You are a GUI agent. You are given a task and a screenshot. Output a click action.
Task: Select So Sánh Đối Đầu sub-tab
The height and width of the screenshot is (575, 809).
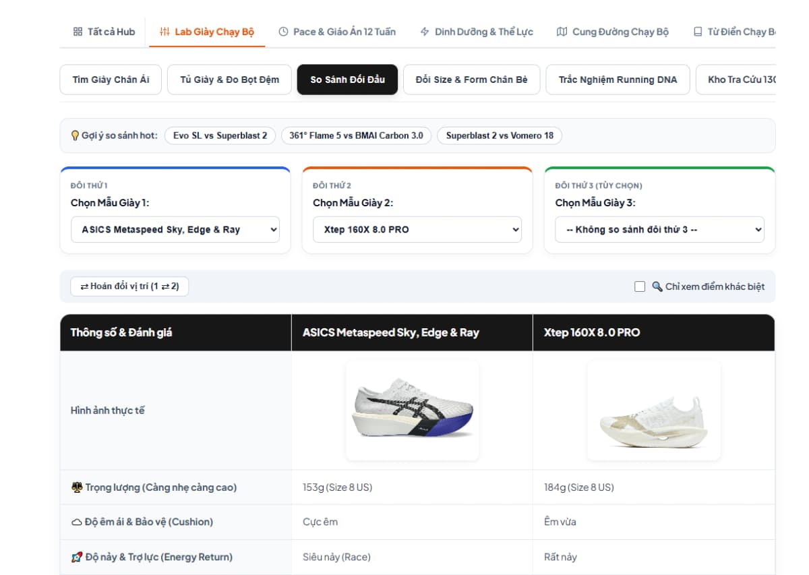coord(347,80)
